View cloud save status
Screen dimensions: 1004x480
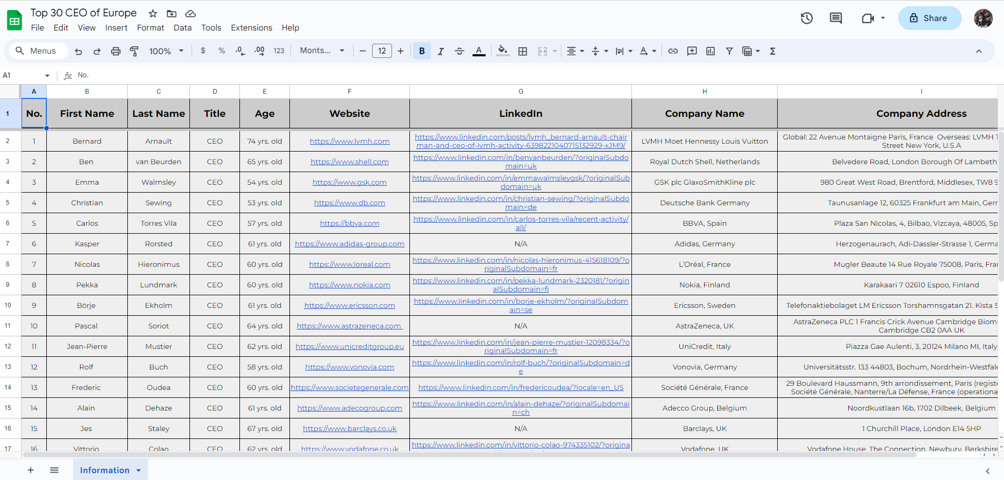click(190, 14)
